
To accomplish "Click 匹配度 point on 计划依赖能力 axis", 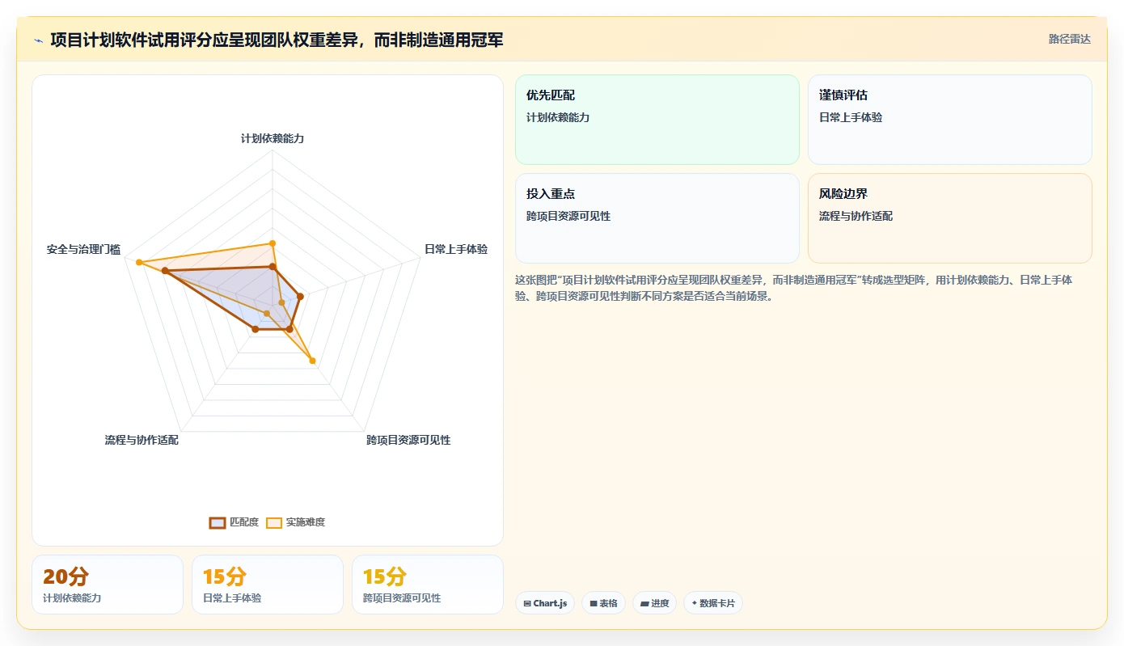I will click(x=273, y=267).
